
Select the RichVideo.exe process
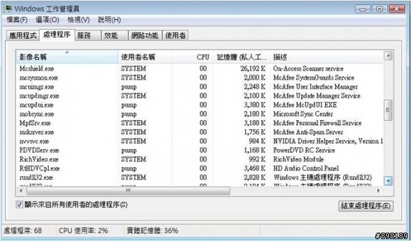click(39, 159)
